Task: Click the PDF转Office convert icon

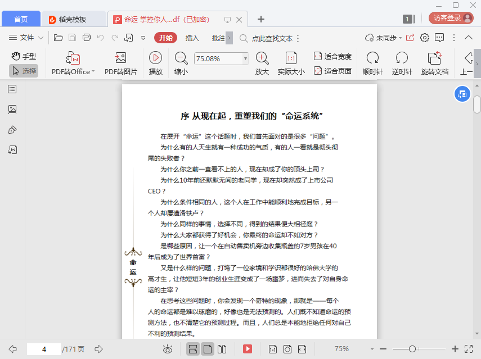Action: click(73, 58)
